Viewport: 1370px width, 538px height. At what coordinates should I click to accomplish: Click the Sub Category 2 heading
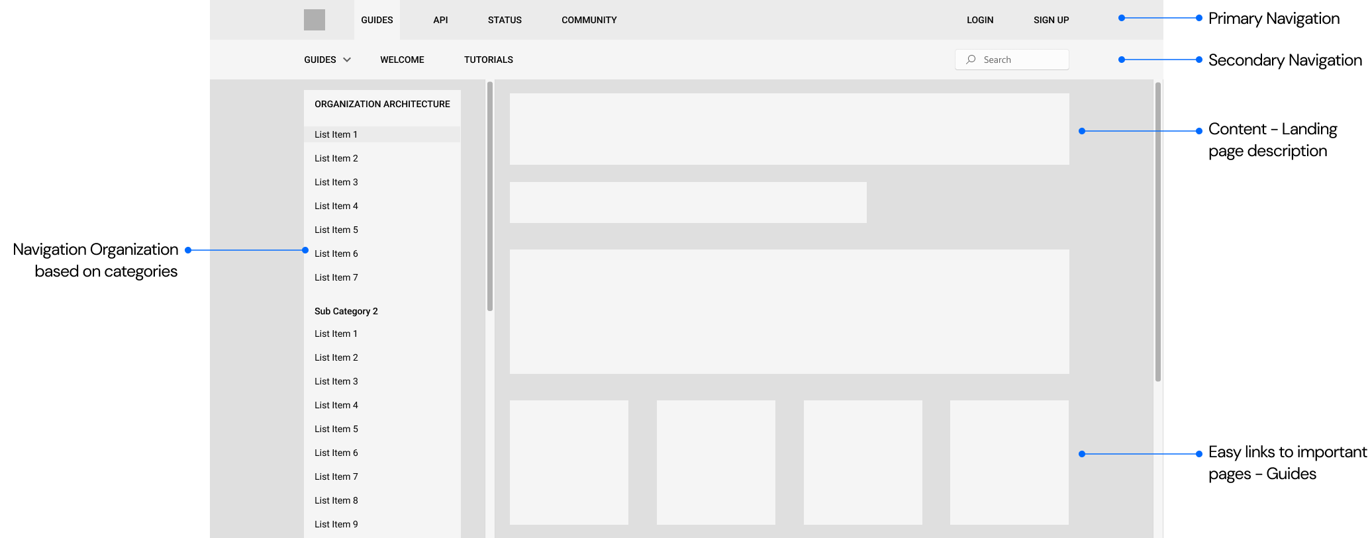[346, 311]
